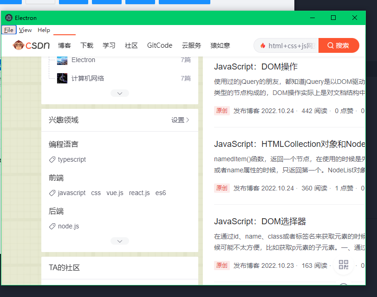The height and width of the screenshot is (297, 377).
Task: Click the 前端 heading
Action: point(56,178)
